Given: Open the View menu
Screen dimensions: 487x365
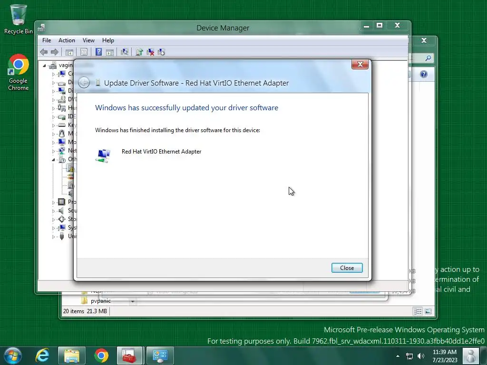Looking at the screenshot, I should pyautogui.click(x=88, y=40).
